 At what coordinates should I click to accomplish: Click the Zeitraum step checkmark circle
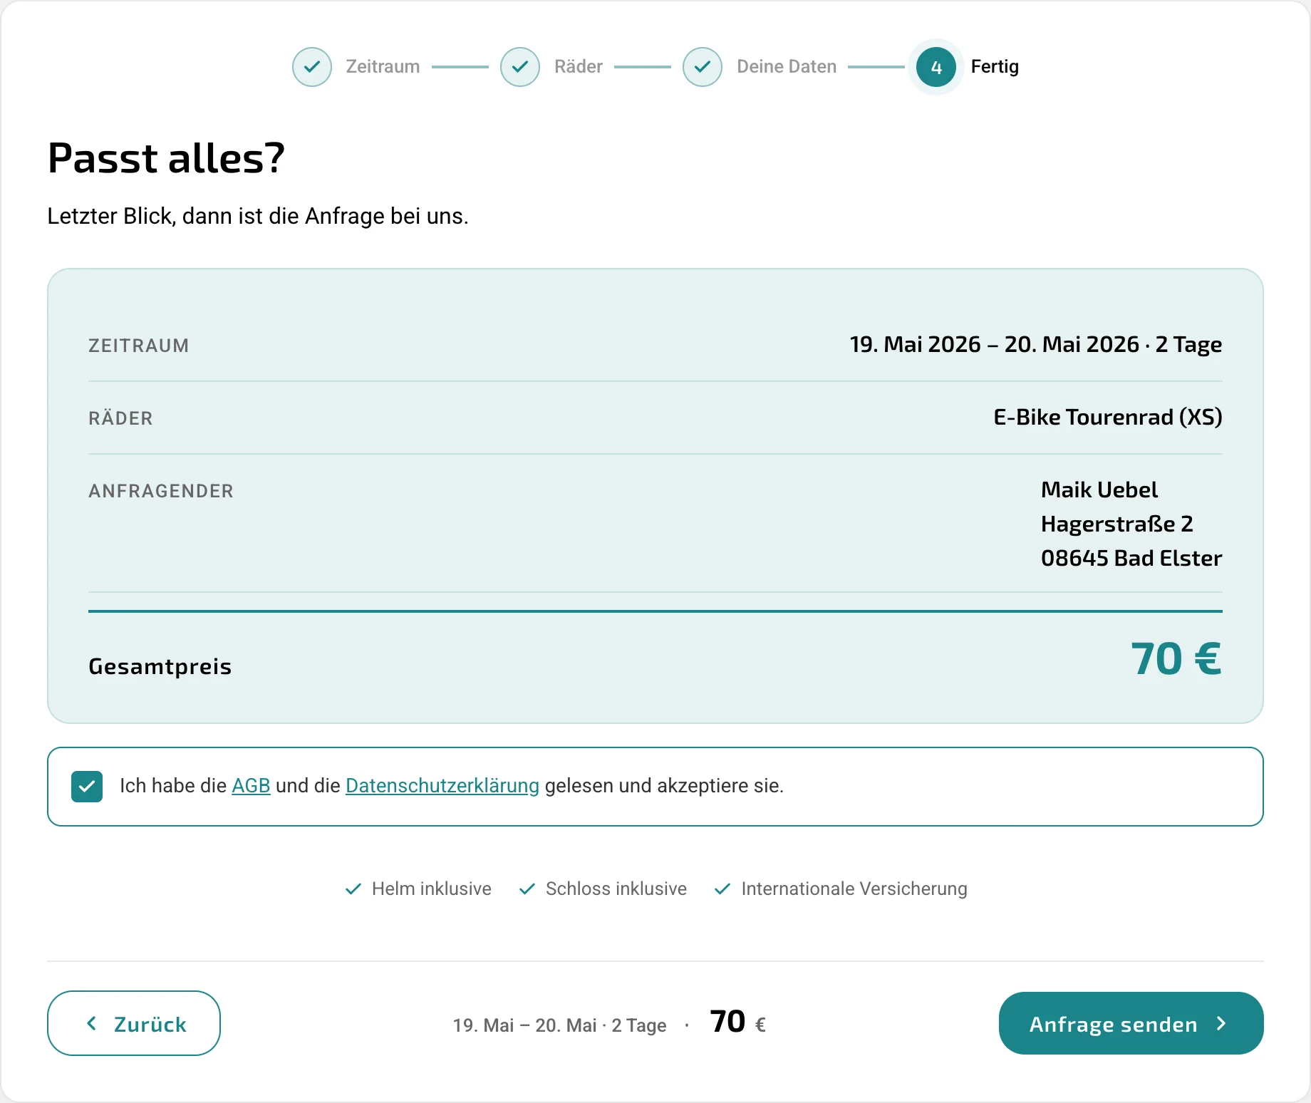click(312, 67)
